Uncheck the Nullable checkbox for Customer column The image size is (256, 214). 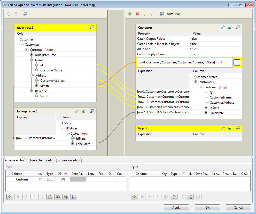point(63,179)
